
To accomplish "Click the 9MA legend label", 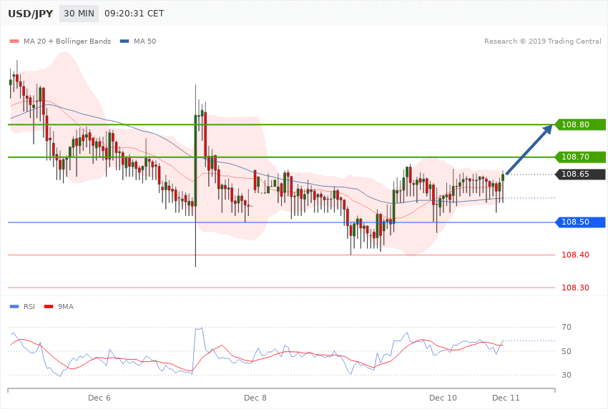I will click(x=66, y=307).
